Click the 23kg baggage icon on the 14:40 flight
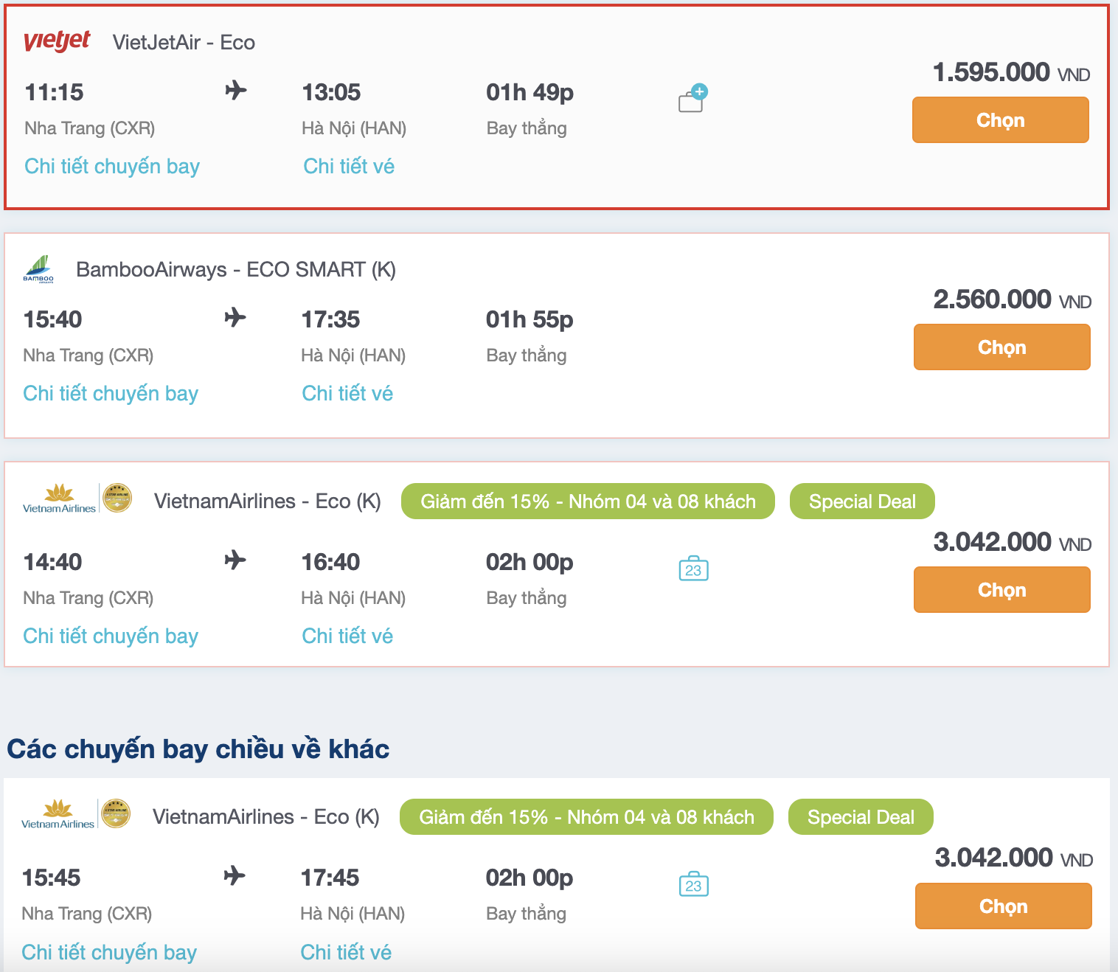1118x972 pixels. (x=692, y=569)
